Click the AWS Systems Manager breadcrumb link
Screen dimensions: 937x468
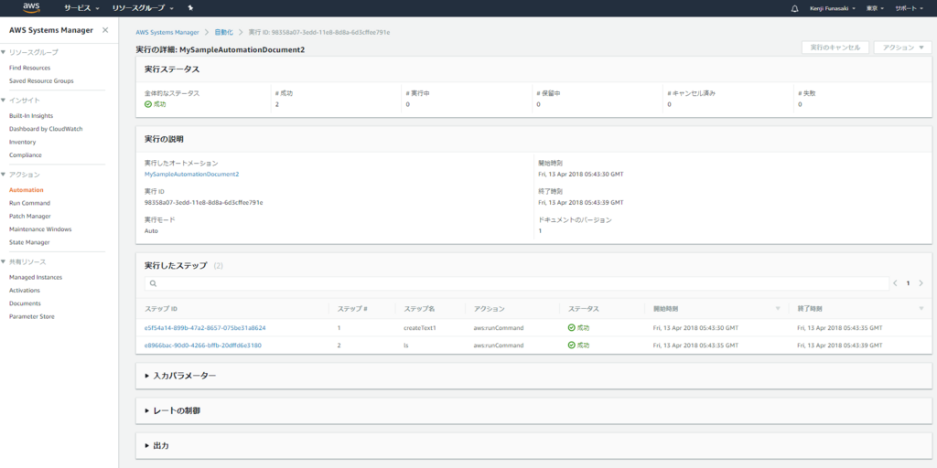[167, 32]
